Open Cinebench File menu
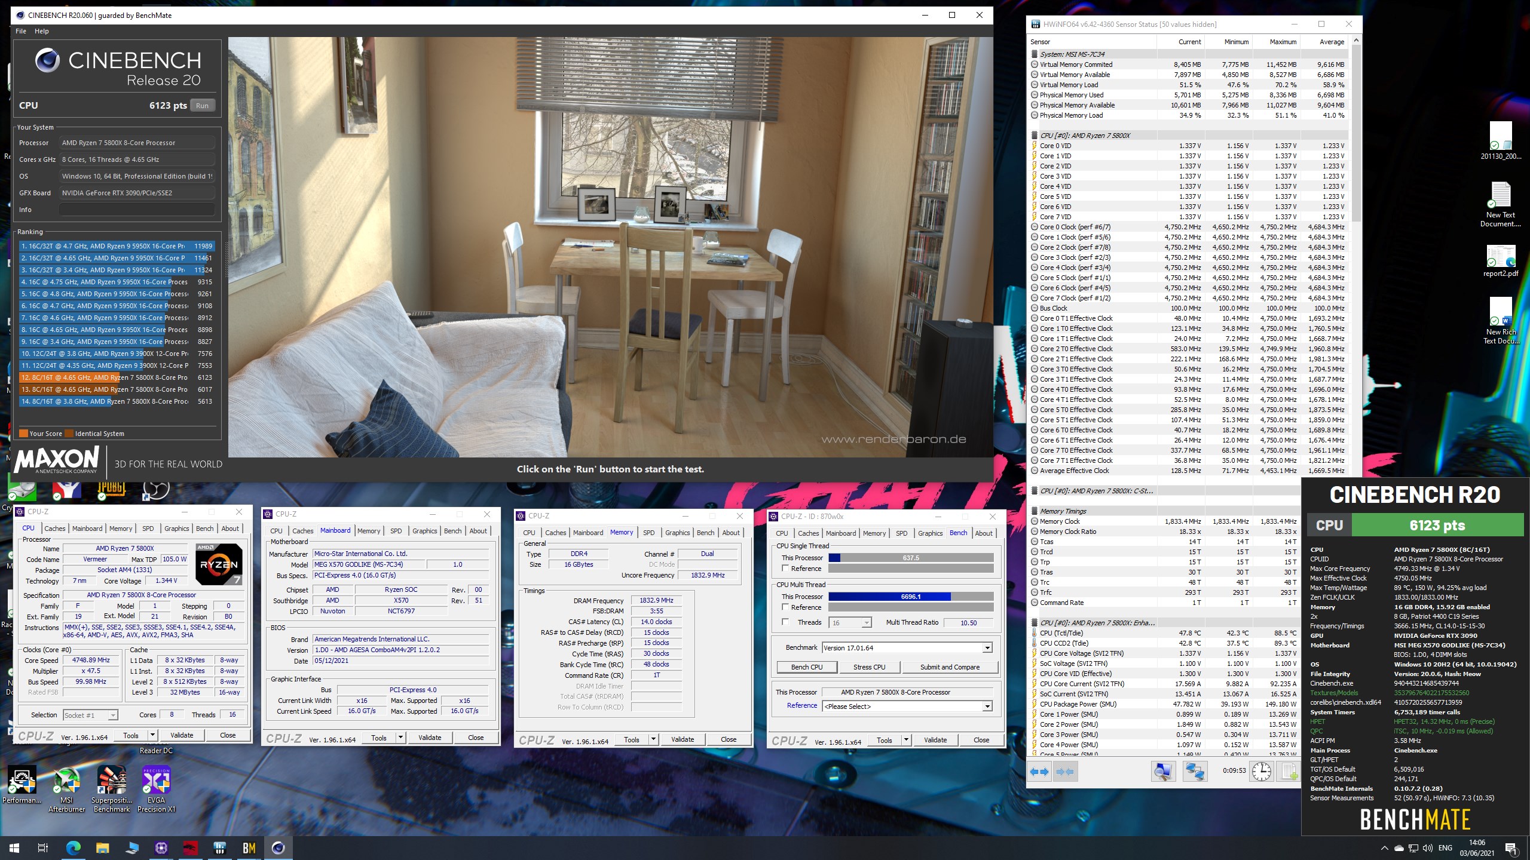This screenshot has width=1530, height=860. (x=21, y=31)
